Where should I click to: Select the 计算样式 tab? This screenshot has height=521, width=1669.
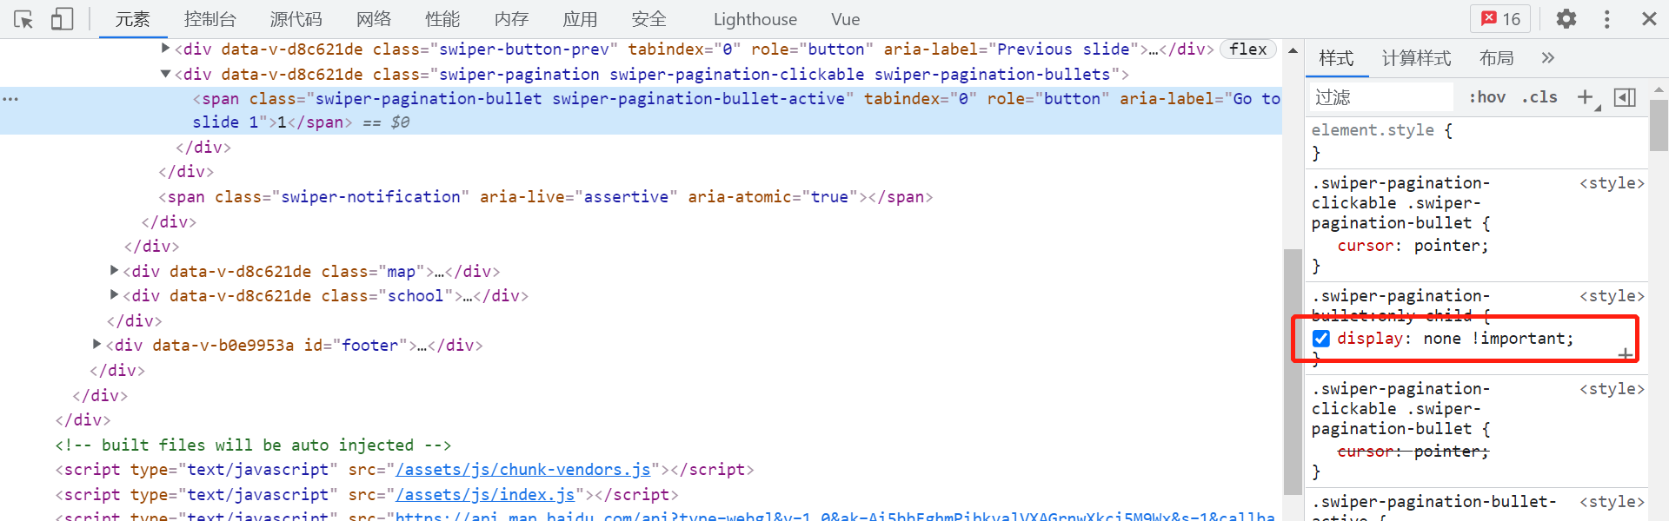pyautogui.click(x=1417, y=58)
